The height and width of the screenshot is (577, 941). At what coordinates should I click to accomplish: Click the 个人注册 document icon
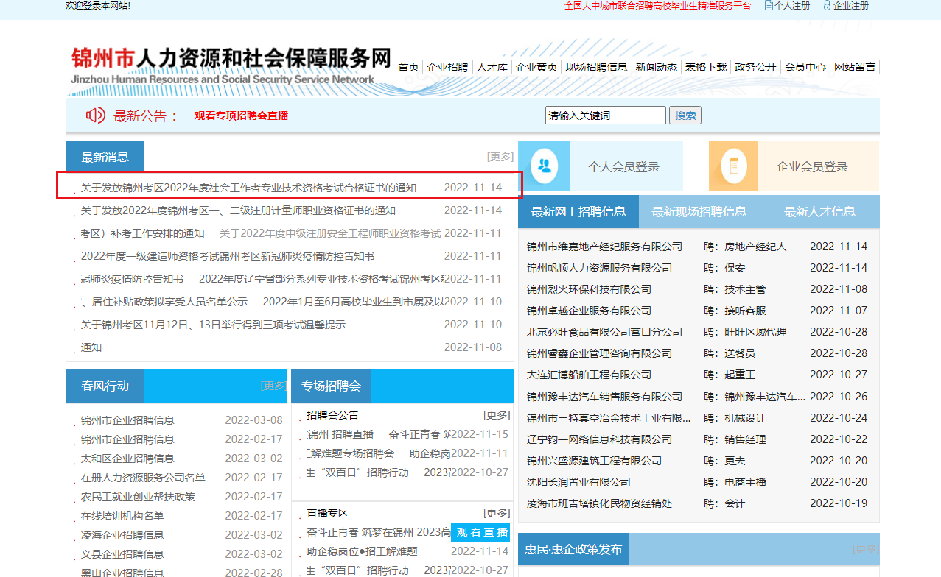769,6
